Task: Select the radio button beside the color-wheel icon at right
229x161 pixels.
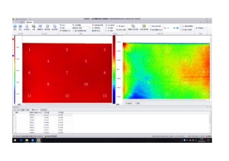Action: (x=117, y=26)
